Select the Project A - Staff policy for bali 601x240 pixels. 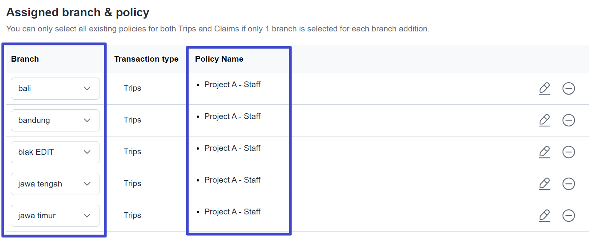pyautogui.click(x=232, y=85)
